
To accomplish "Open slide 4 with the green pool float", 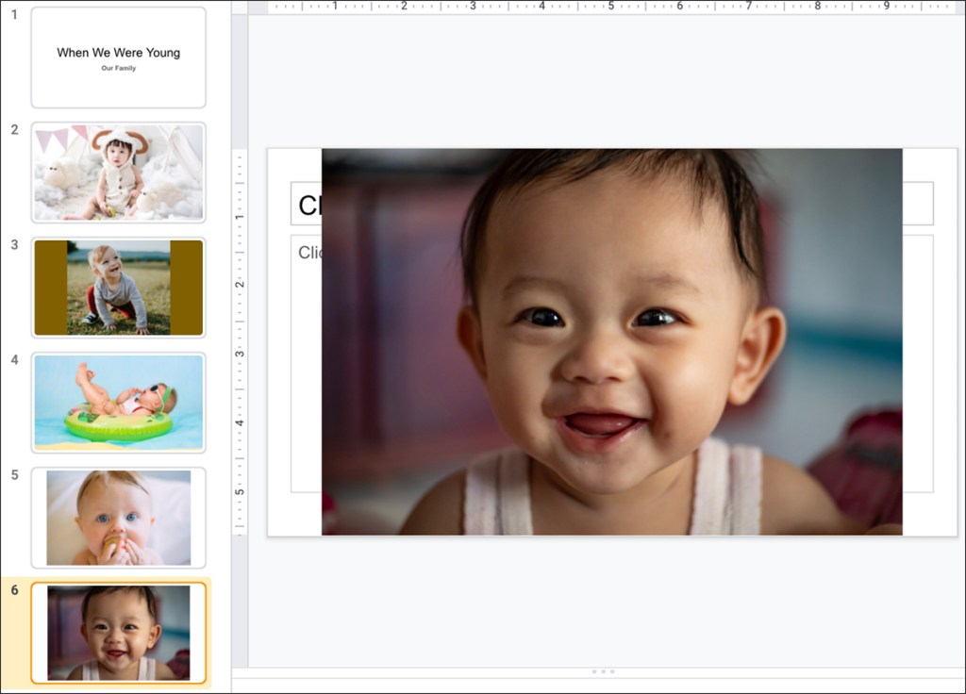I will coord(118,403).
